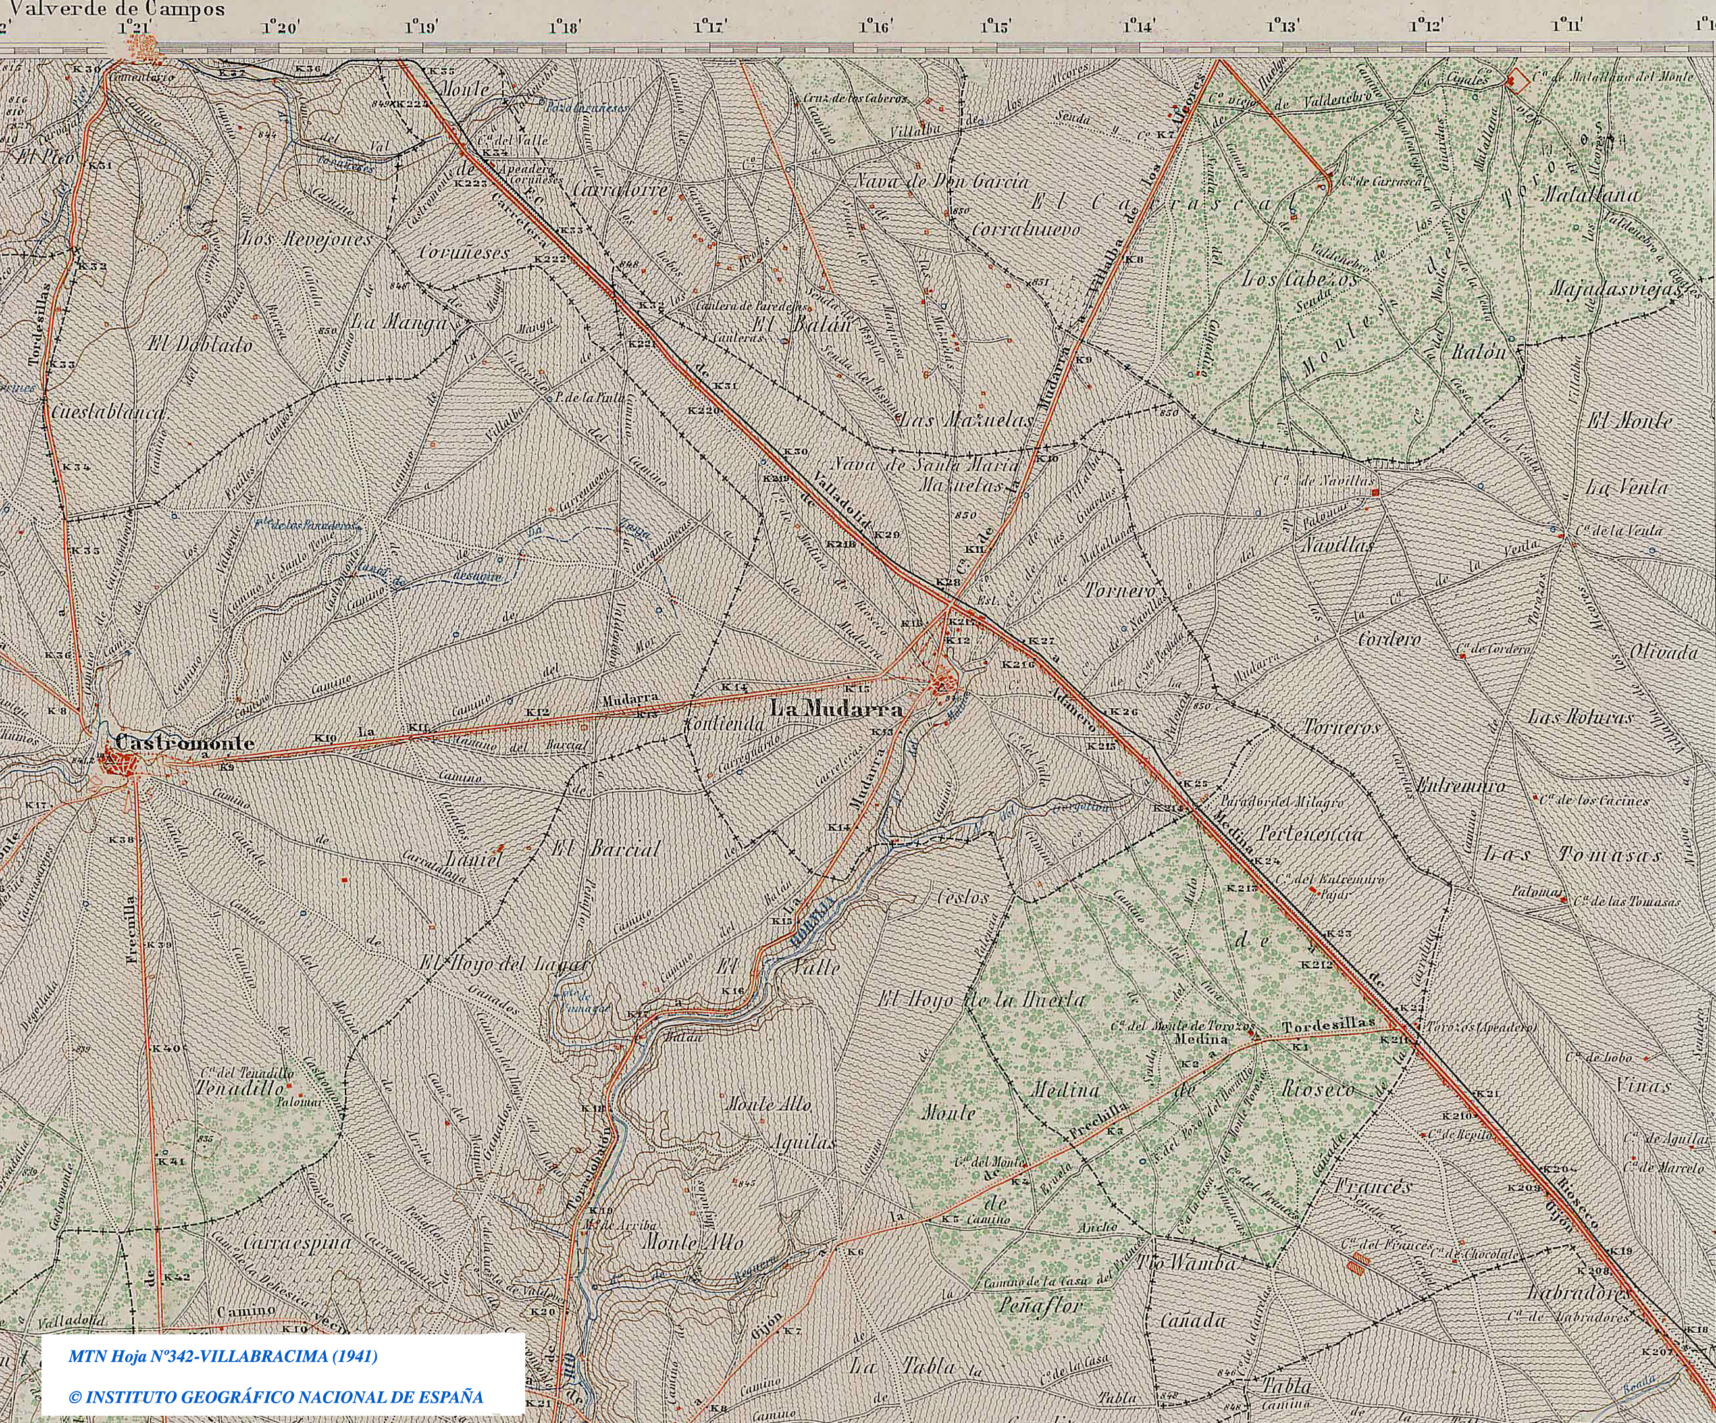The image size is (1716, 1423).
Task: Select the El Monte place name
Action: click(x=1629, y=421)
